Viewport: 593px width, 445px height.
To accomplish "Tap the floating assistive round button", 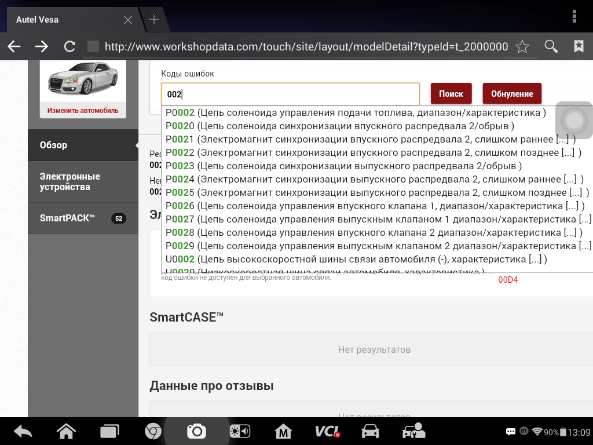I will pyautogui.click(x=574, y=120).
